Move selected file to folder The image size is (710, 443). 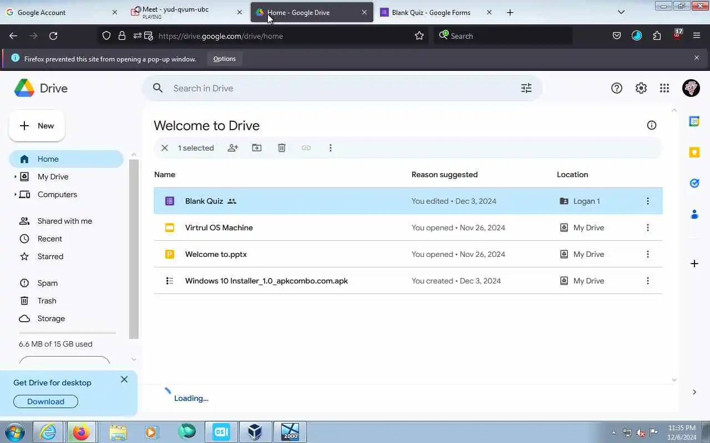[257, 148]
